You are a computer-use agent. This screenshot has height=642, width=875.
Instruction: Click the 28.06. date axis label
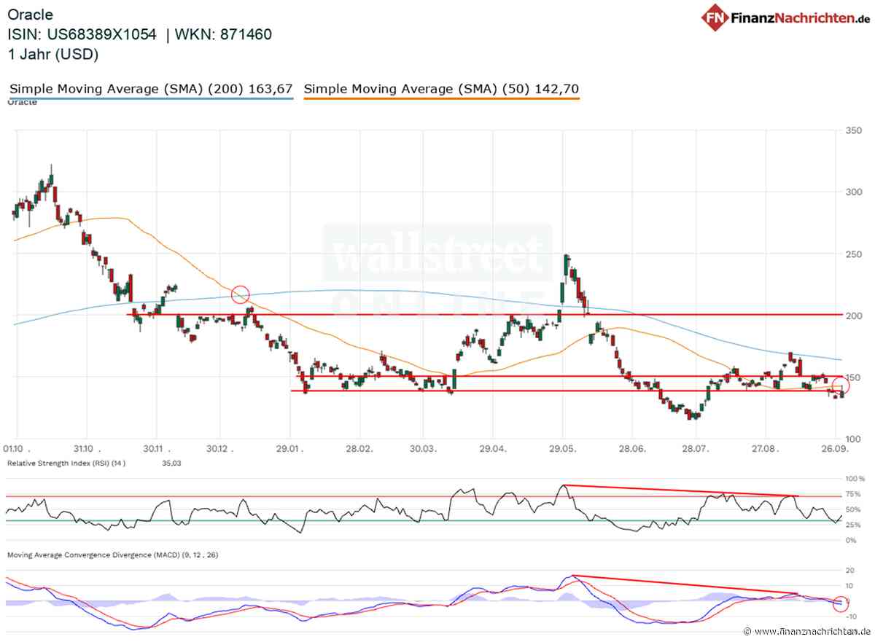coord(632,450)
